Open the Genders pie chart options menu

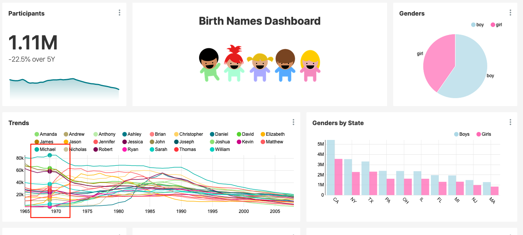pyautogui.click(x=510, y=13)
